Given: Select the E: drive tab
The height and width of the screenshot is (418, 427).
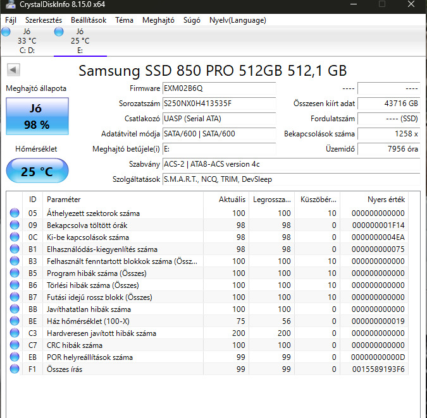Looking at the screenshot, I should coord(80,41).
